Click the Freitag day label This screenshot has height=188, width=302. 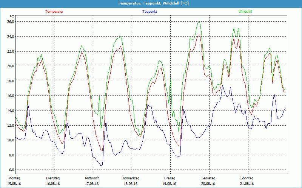pos(169,178)
